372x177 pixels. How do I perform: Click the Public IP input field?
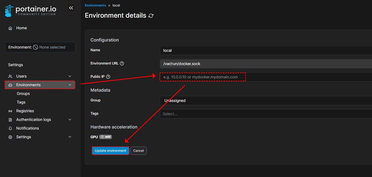click(266, 77)
